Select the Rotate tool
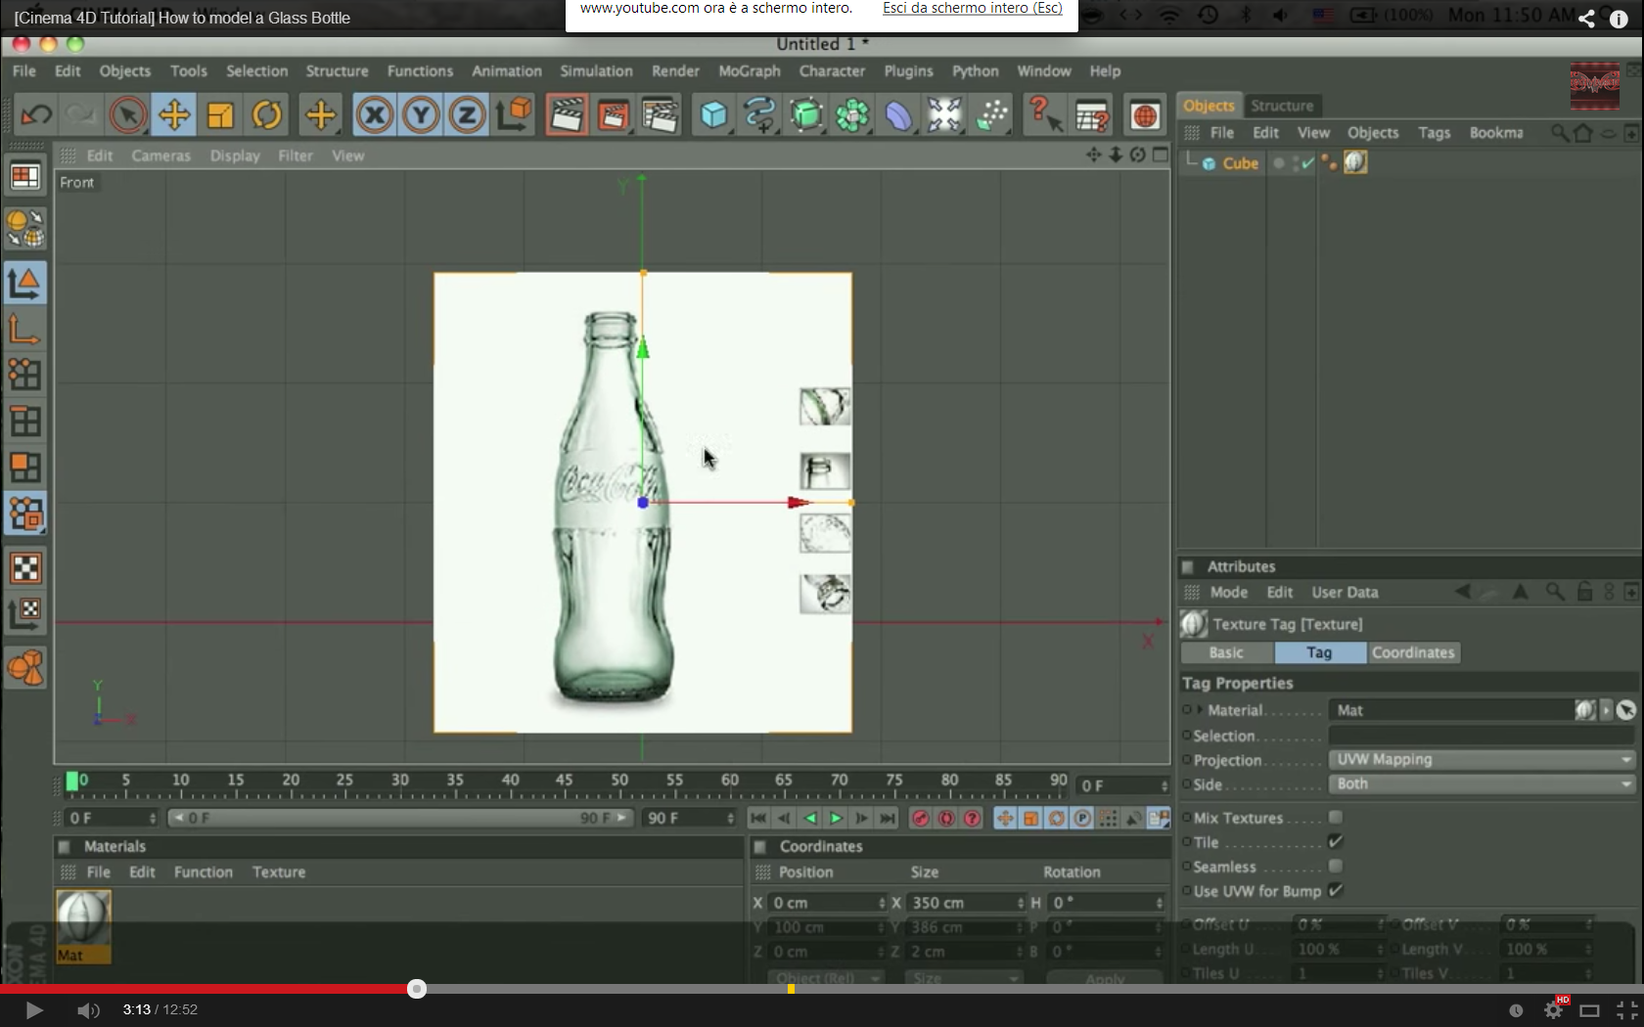The height and width of the screenshot is (1027, 1644). (266, 115)
